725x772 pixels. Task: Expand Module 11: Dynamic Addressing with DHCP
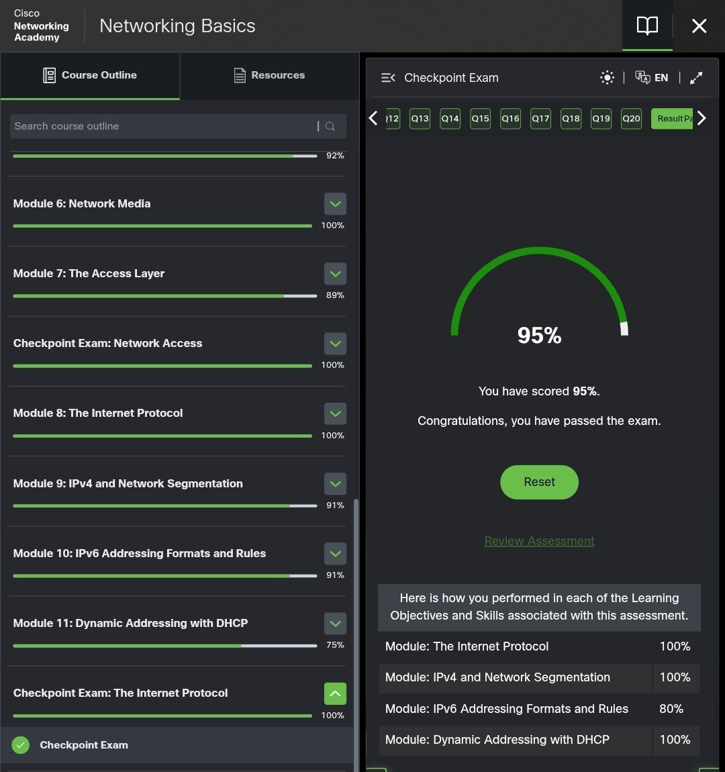(x=335, y=624)
